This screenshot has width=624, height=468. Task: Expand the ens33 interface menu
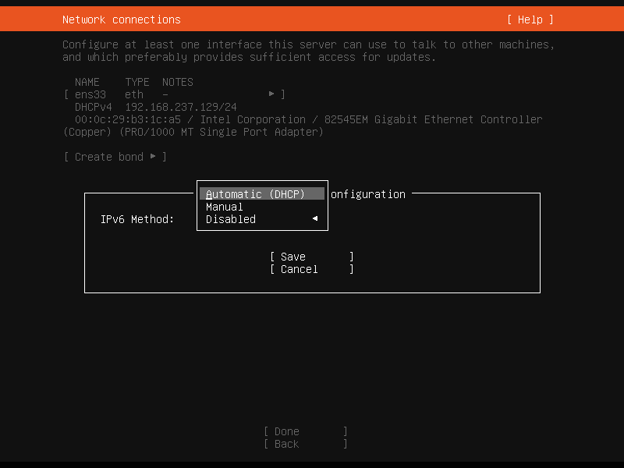pos(174,94)
